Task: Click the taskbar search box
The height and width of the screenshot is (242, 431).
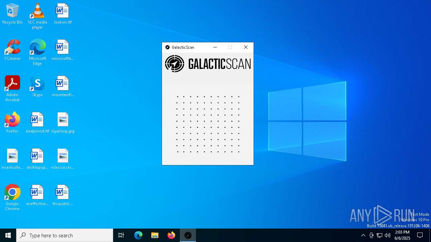Action: pos(65,235)
